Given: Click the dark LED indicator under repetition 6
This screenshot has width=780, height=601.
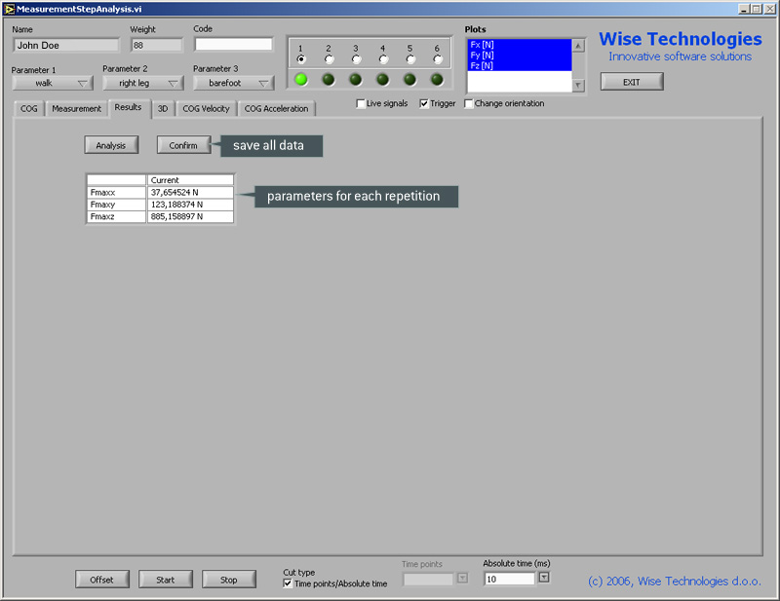Looking at the screenshot, I should (437, 79).
